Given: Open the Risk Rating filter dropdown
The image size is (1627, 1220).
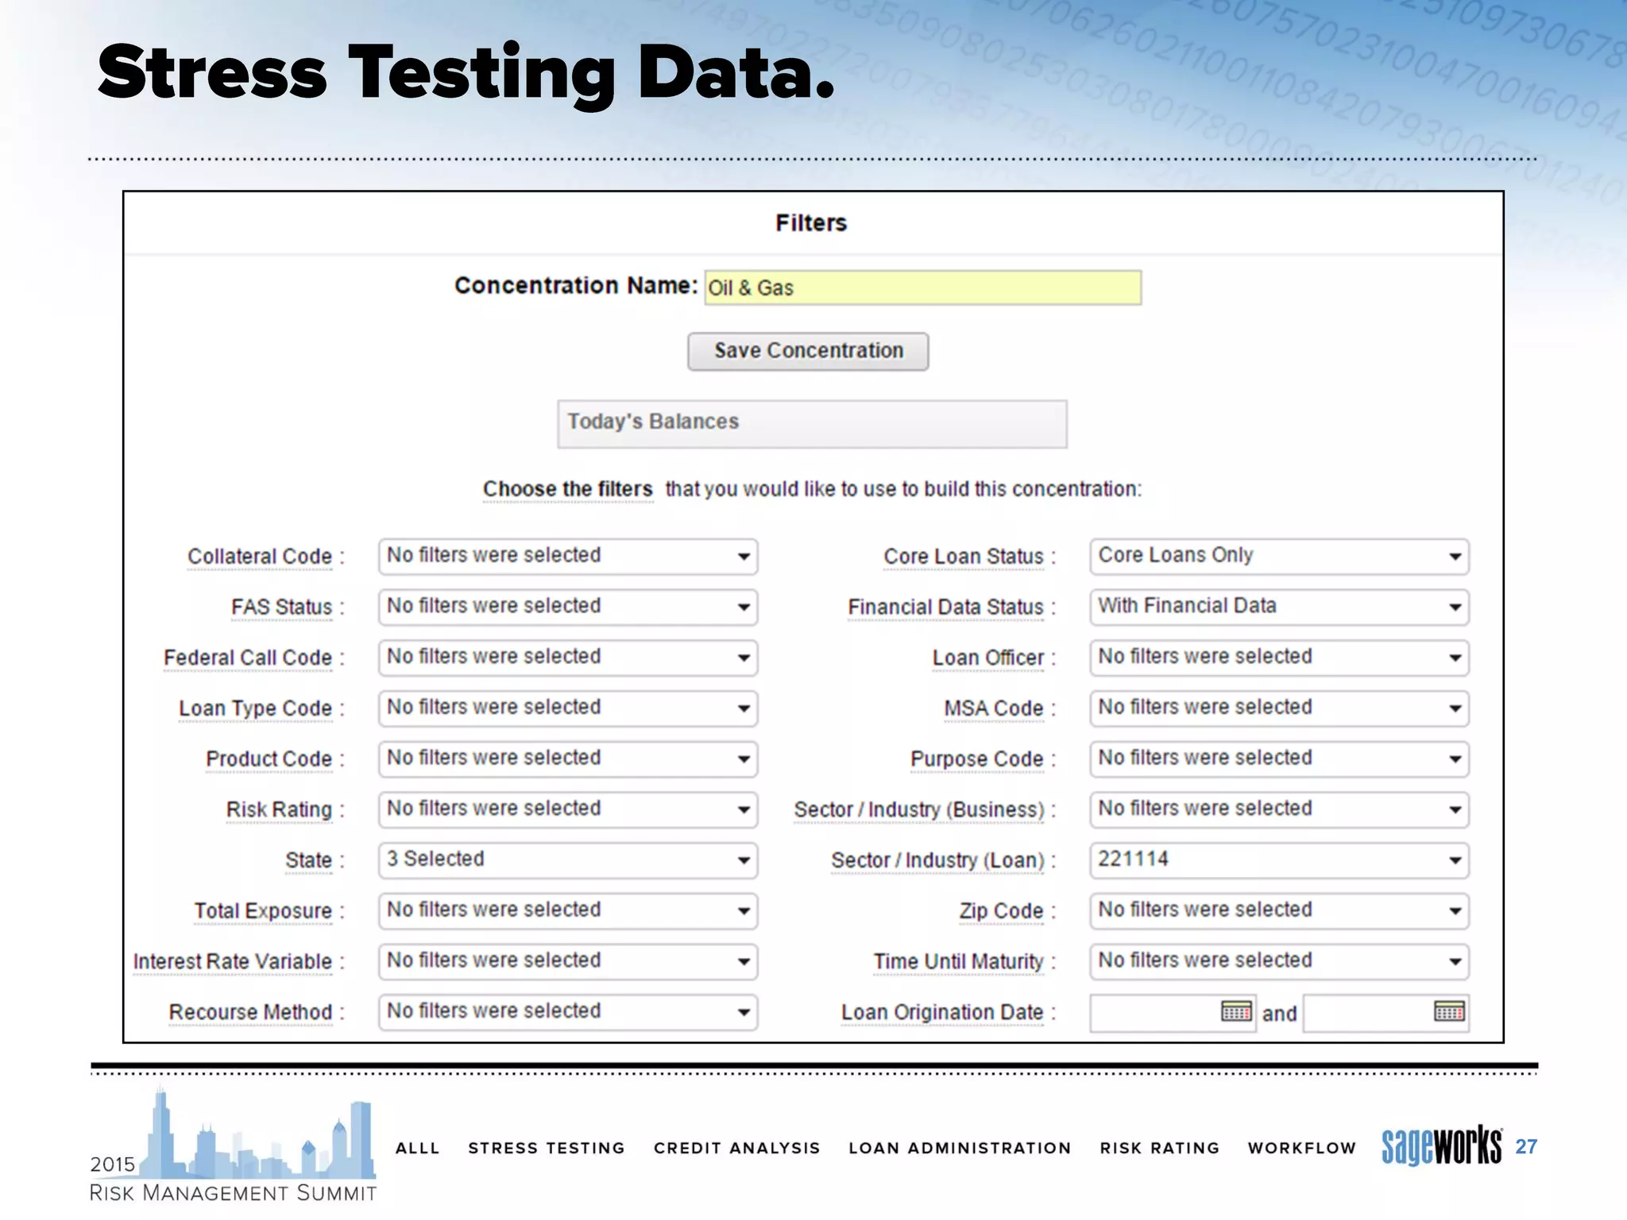Looking at the screenshot, I should 567,809.
